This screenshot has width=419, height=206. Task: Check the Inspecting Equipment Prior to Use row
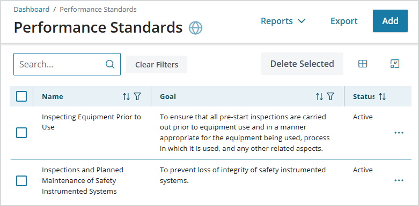[21, 133]
